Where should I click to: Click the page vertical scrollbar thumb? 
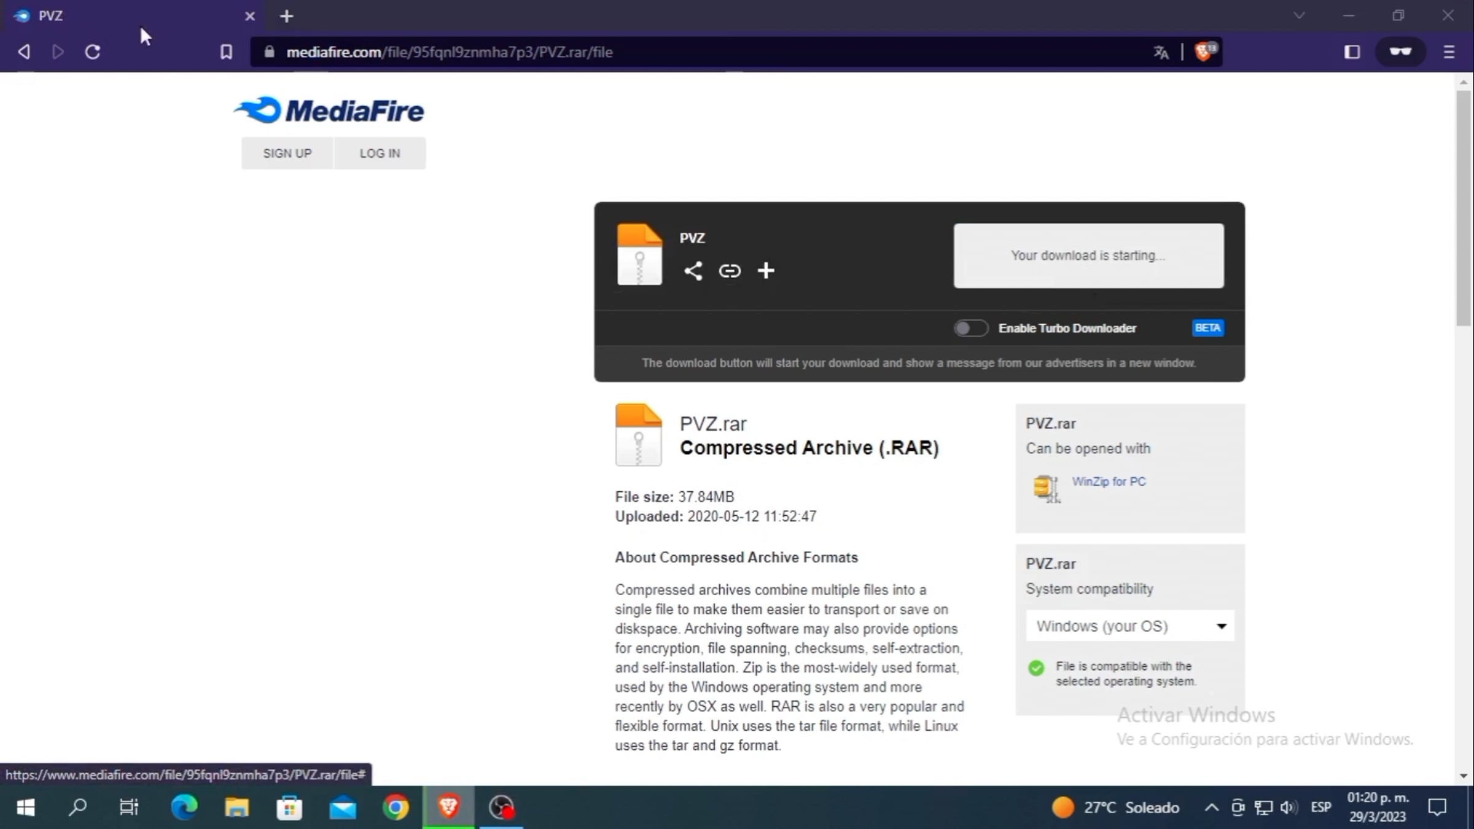[x=1464, y=209]
